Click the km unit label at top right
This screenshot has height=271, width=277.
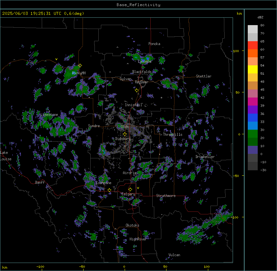239,14
